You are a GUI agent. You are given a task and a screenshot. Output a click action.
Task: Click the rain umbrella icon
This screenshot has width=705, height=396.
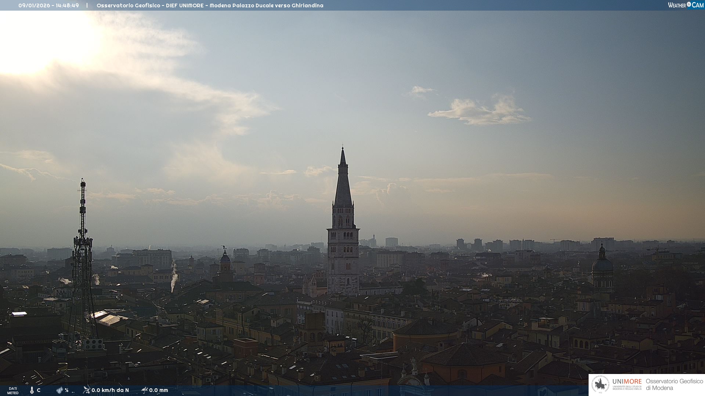(144, 390)
